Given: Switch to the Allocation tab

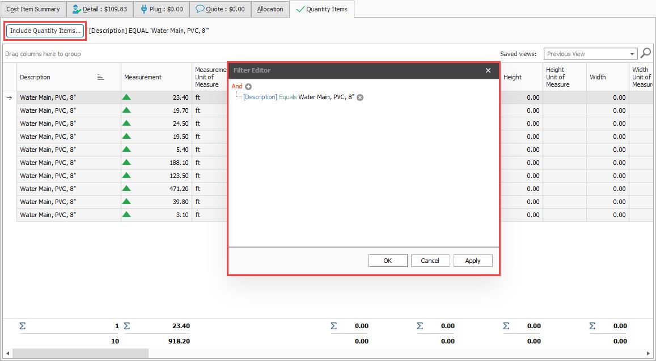Looking at the screenshot, I should pos(270,9).
